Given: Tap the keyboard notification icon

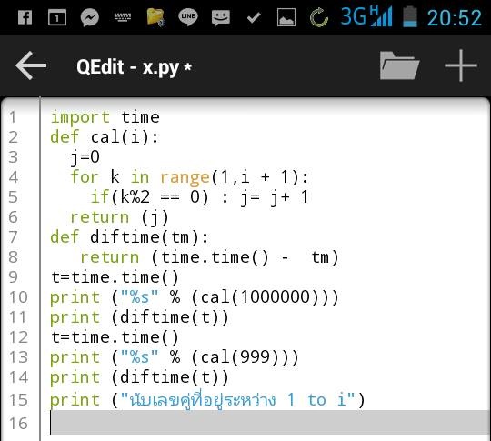Looking at the screenshot, I should pyautogui.click(x=123, y=17).
